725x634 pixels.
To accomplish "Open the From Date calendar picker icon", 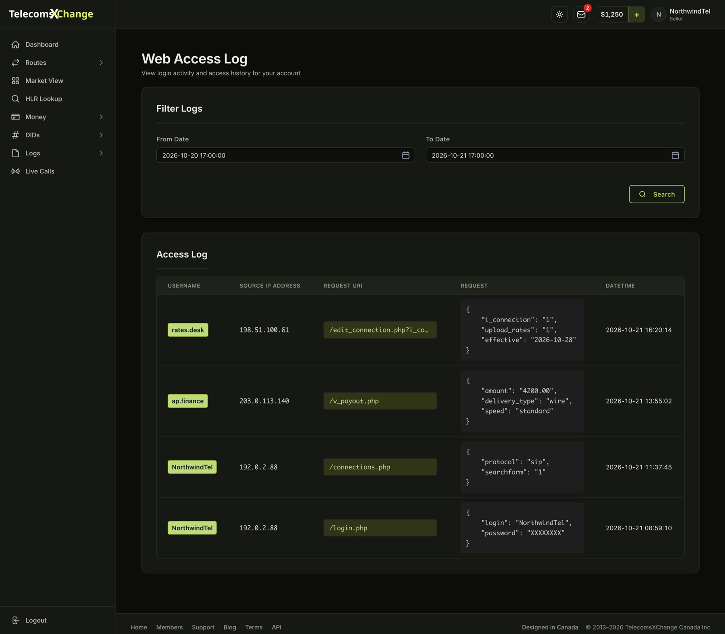I will pyautogui.click(x=406, y=155).
